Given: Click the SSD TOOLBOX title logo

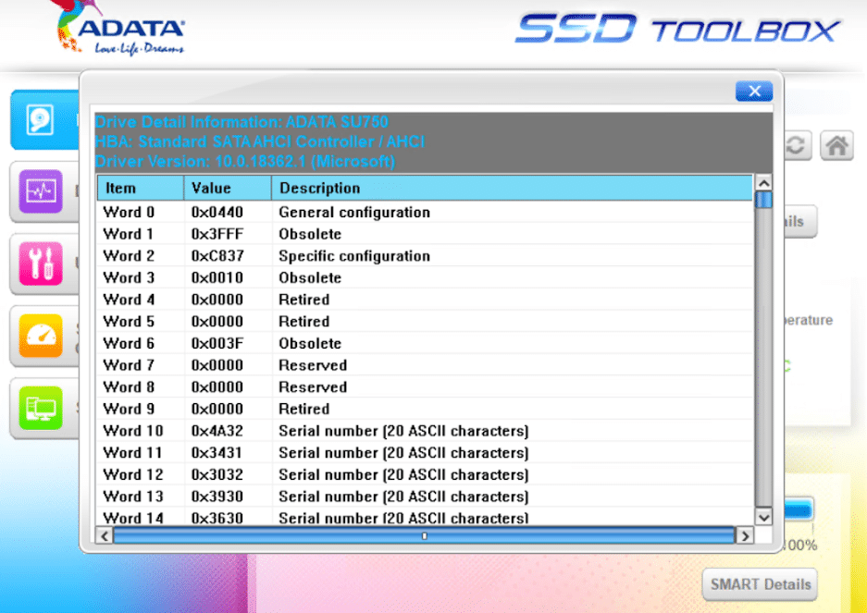Looking at the screenshot, I should (677, 29).
